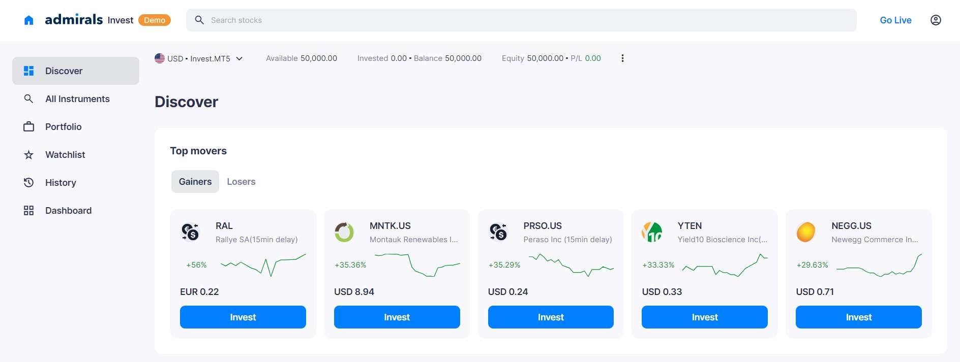Click the +33.33% gain value

pyautogui.click(x=658, y=265)
